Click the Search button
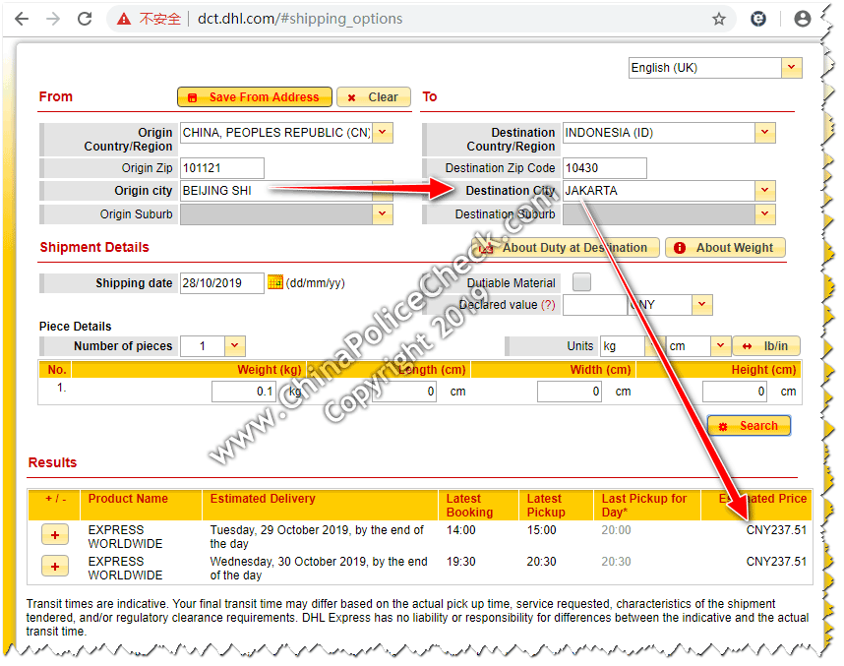844x666 pixels. click(x=749, y=426)
